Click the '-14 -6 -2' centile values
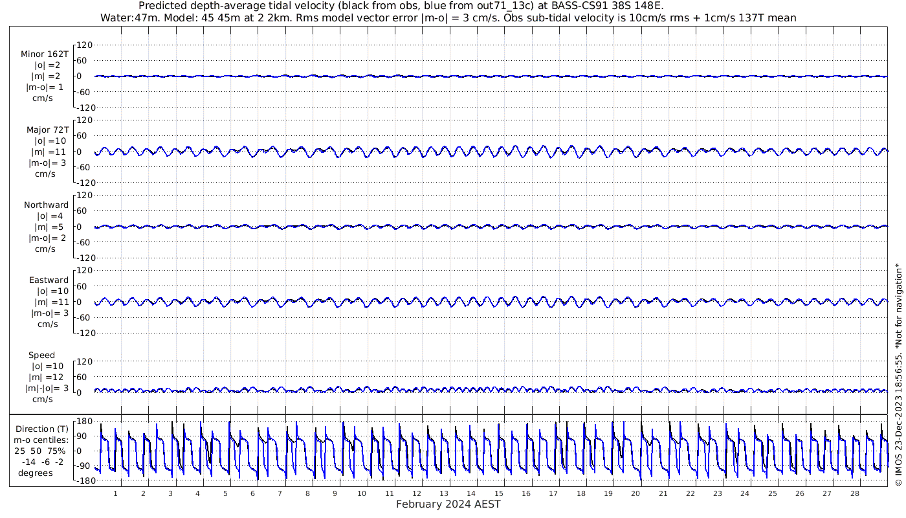Screen dimensions: 906x518 click(43, 462)
